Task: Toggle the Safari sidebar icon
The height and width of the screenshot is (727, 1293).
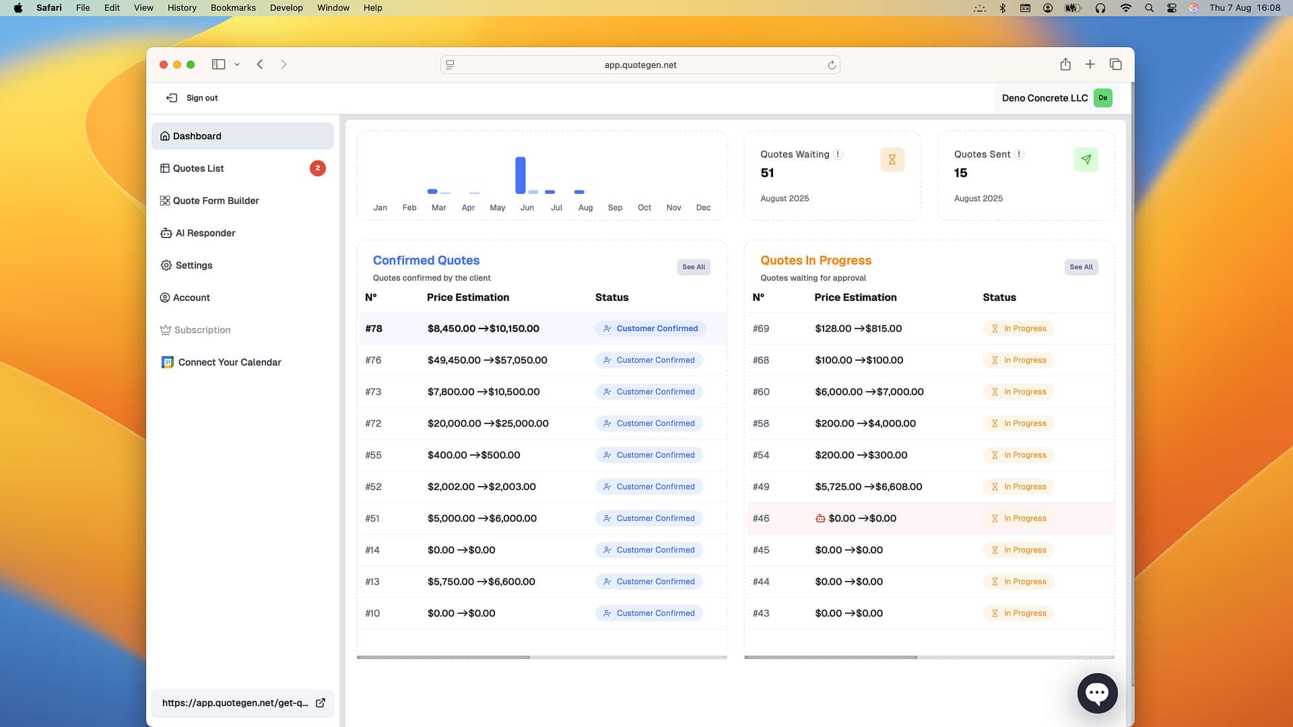Action: [x=218, y=65]
